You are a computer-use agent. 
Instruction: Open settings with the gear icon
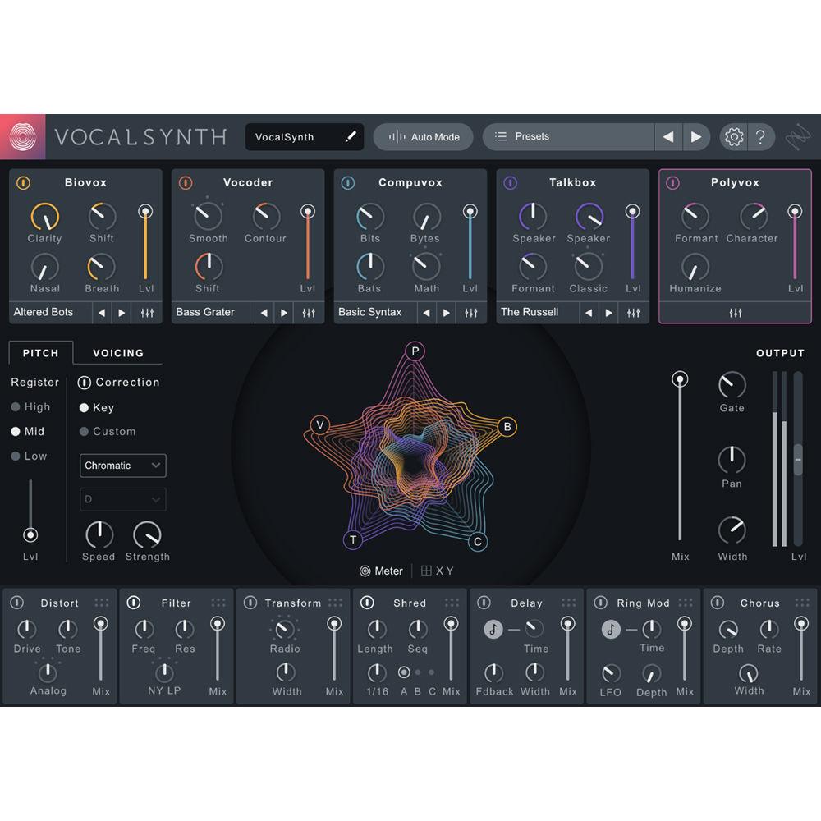point(733,137)
